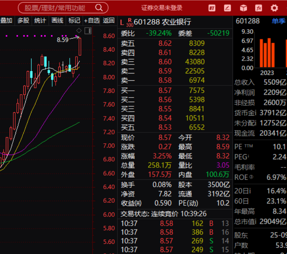This screenshot has height=254, width=287.
Task: Click 外盘 value 157.5万
Action: [x=159, y=174]
